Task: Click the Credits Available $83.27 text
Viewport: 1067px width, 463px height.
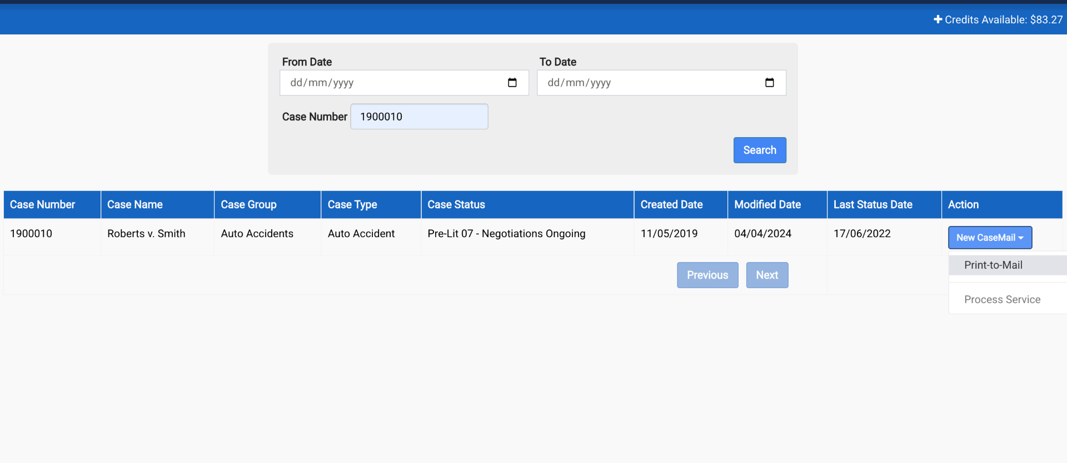Action: (x=1003, y=19)
